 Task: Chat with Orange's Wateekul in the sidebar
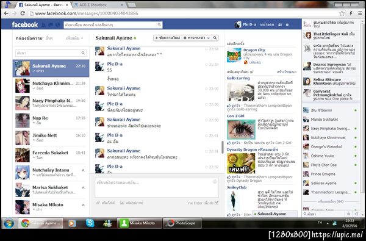coord(331,146)
